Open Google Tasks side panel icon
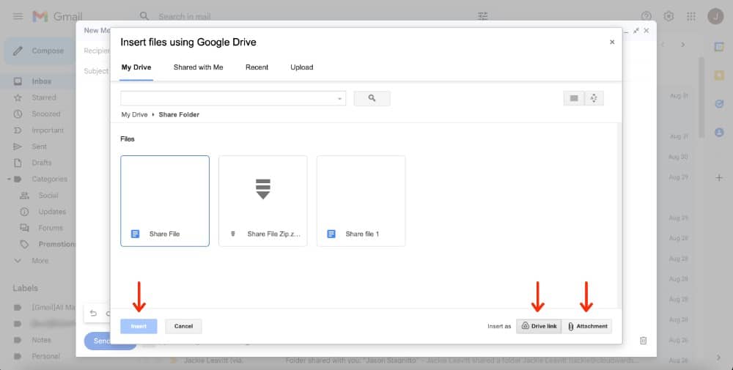This screenshot has width=733, height=370. coord(719,104)
